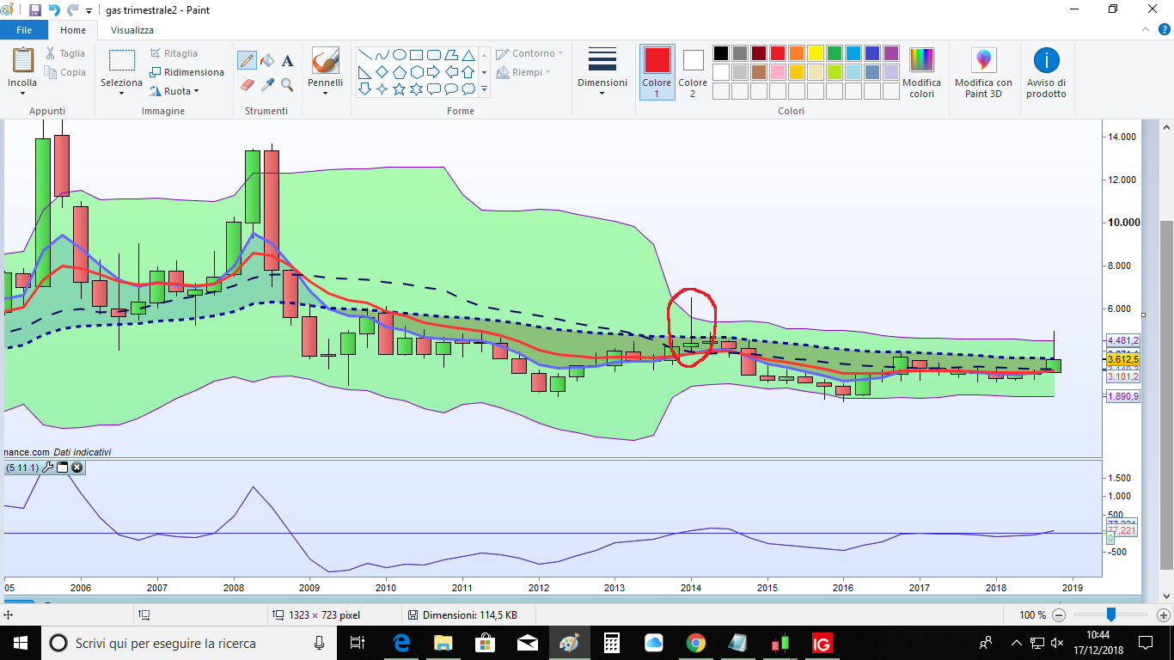Close the indicator panel with its X icon
This screenshot has width=1174, height=660.
coord(77,467)
